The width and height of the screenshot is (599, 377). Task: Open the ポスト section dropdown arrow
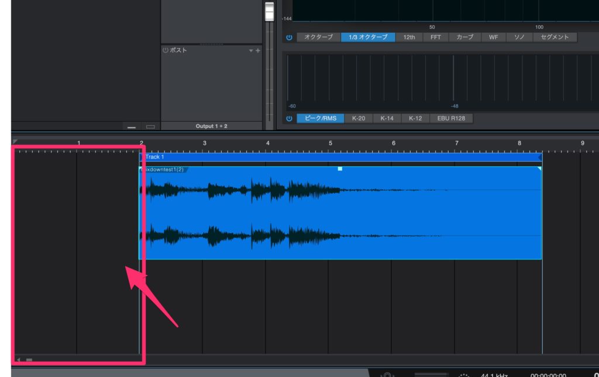click(x=251, y=51)
